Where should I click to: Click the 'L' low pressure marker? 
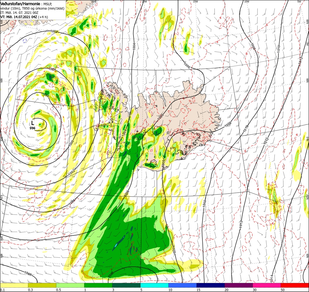pyautogui.click(x=33, y=123)
